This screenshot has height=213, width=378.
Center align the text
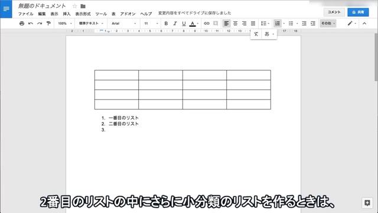tap(235, 24)
